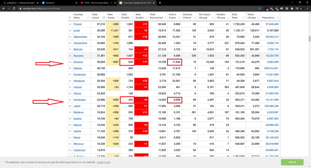Click the browser forward arrow
Viewport: 311px width, 168px height.
coord(9,8)
